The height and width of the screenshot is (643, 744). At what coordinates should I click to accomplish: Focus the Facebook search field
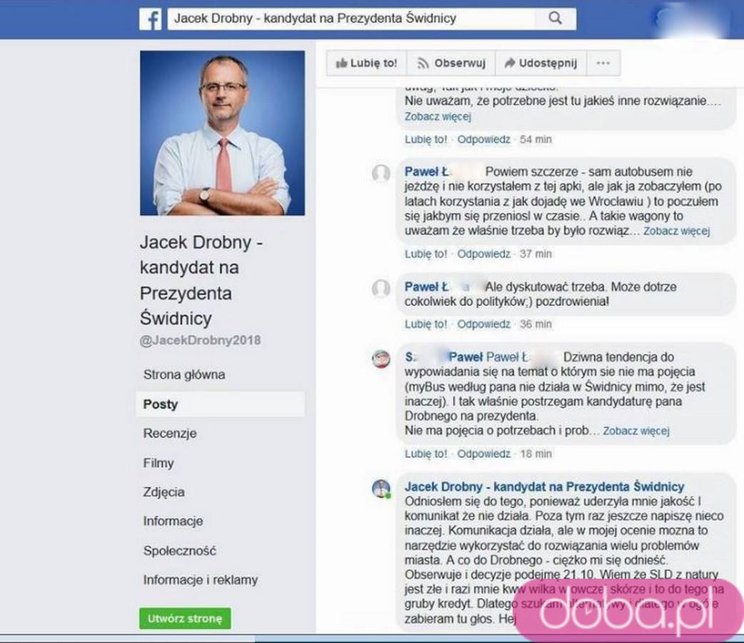coord(351,19)
